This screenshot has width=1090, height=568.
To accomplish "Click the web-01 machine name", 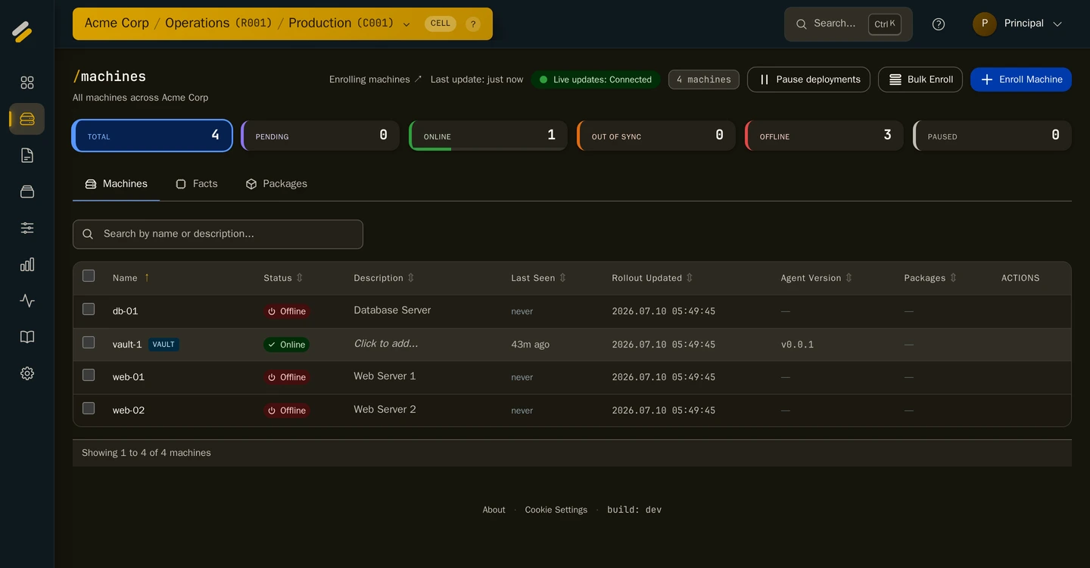I will 129,377.
